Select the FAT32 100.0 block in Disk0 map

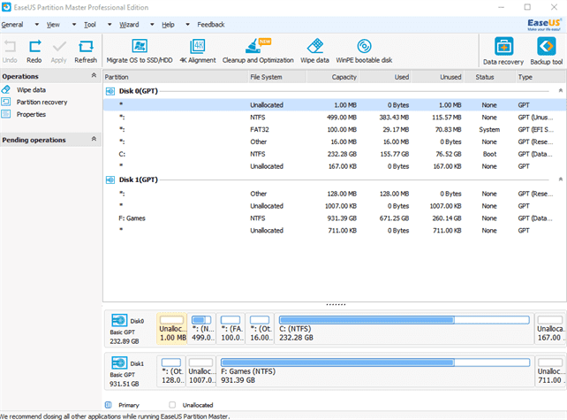231,329
